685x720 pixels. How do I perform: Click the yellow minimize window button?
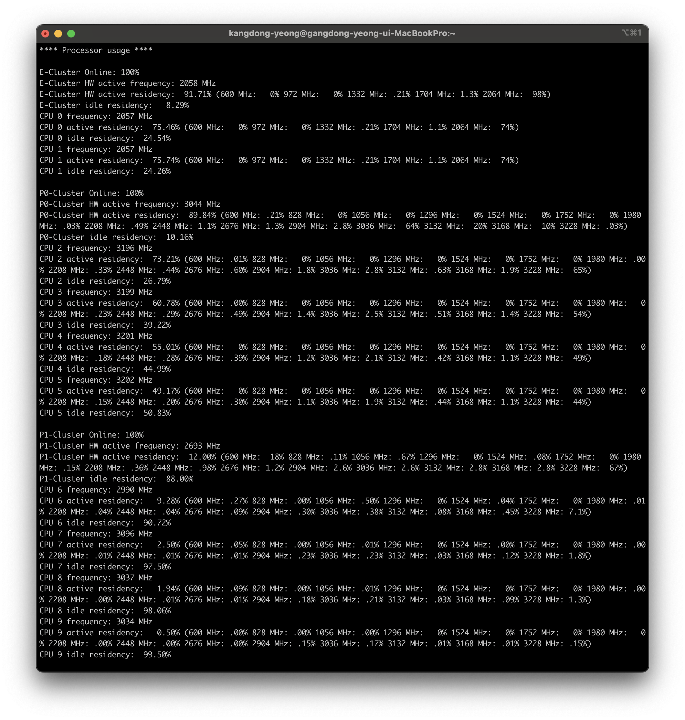click(x=58, y=34)
